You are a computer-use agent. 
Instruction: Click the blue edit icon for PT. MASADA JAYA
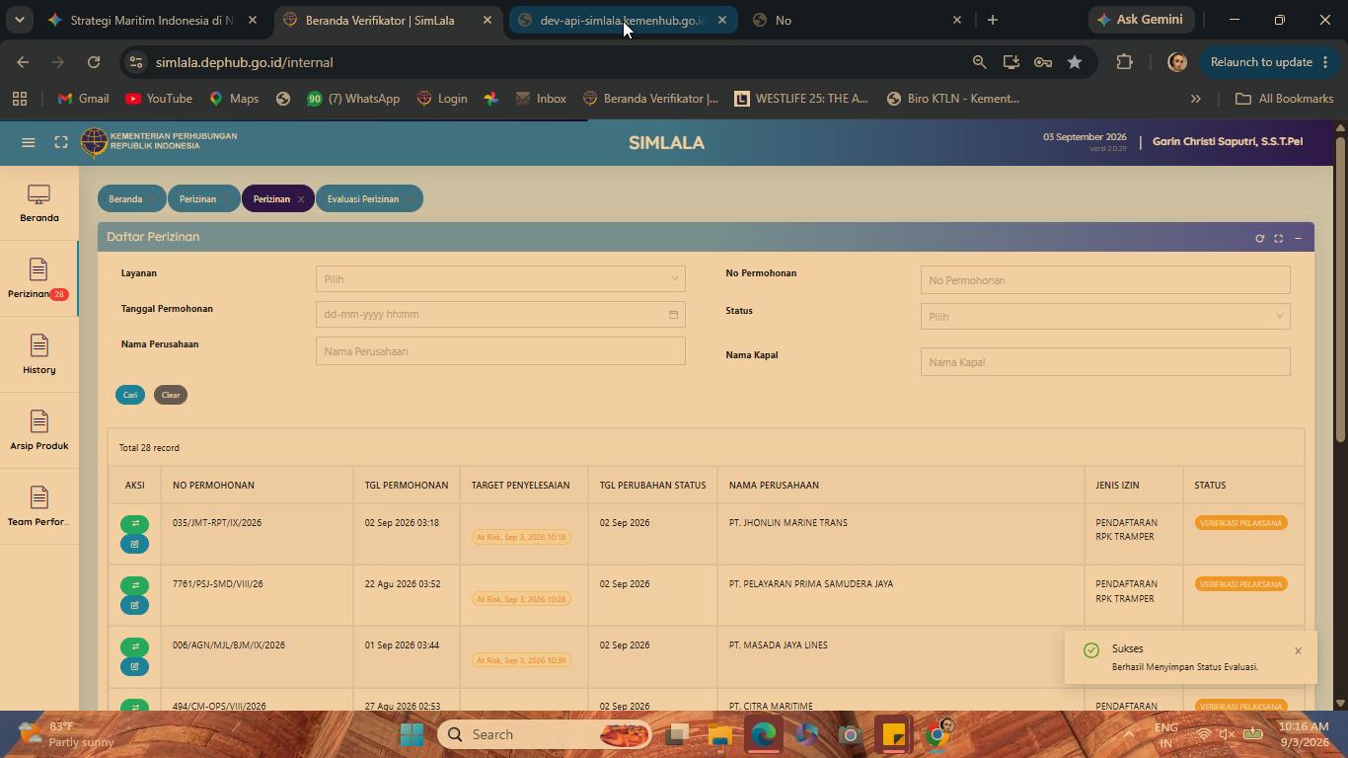[135, 666]
